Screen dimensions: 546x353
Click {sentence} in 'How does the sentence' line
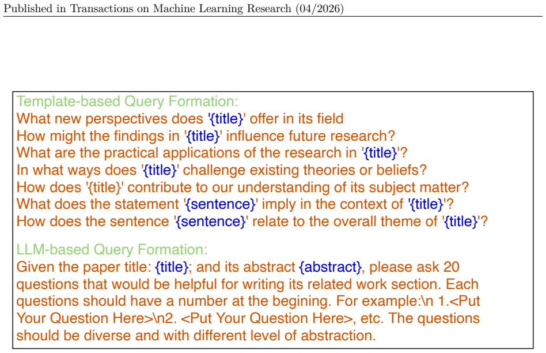coord(211,221)
